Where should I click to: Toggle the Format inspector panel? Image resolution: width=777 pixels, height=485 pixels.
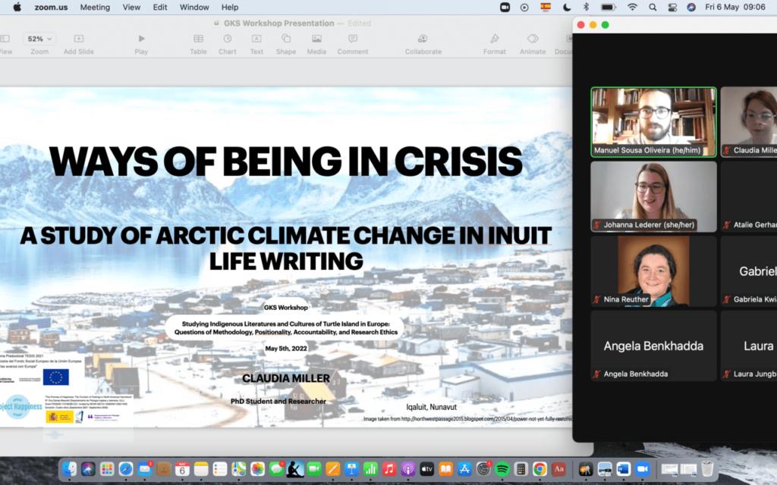495,39
